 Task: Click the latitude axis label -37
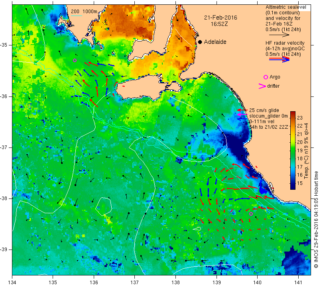point(4,147)
